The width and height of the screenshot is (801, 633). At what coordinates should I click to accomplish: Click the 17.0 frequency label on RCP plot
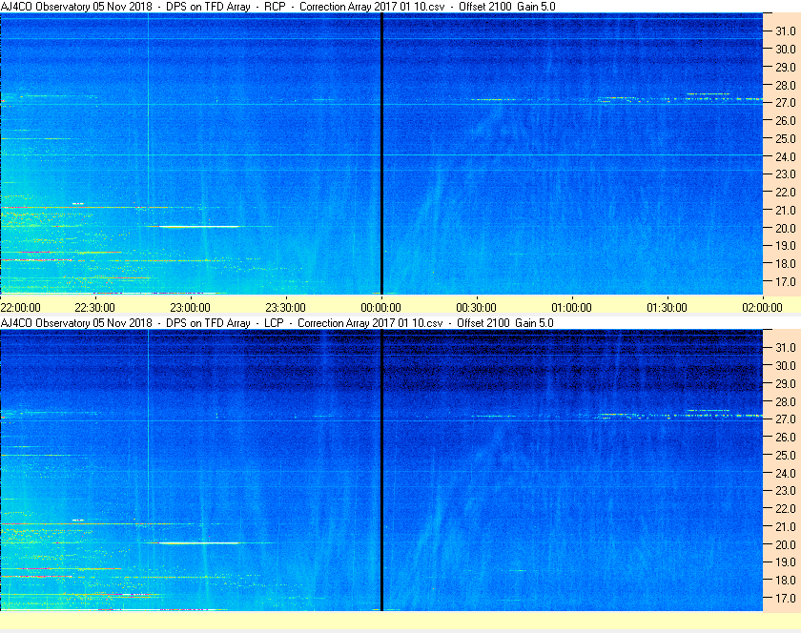pos(786,282)
